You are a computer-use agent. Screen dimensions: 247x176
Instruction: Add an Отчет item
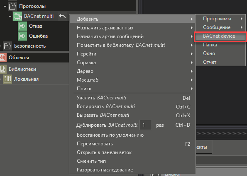[220, 62]
